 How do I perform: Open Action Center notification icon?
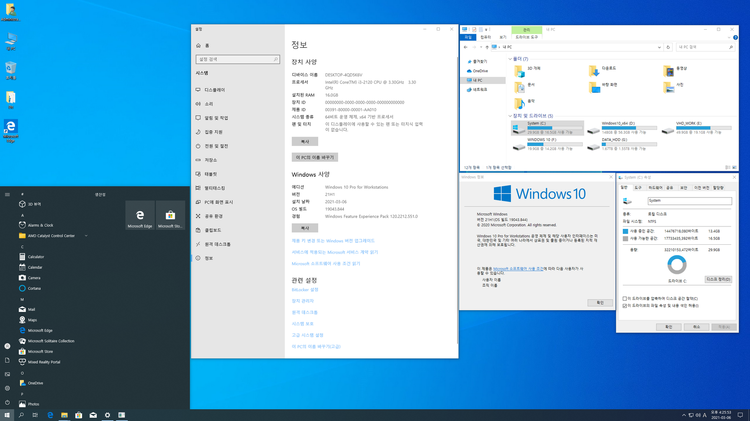click(740, 415)
